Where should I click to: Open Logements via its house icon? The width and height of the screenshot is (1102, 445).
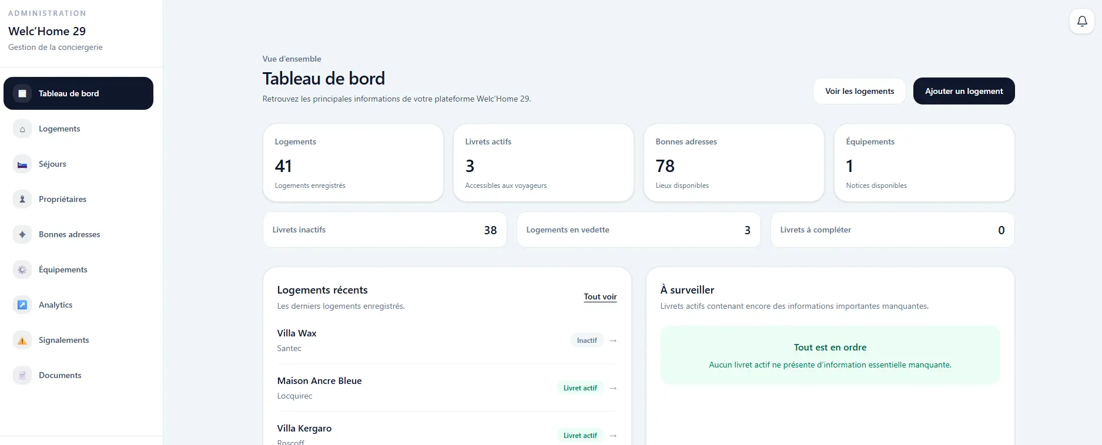tap(22, 129)
